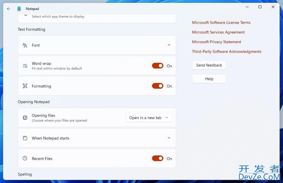Image resolution: width=283 pixels, height=183 pixels.
Task: Click the Font row icon
Action: [25, 45]
